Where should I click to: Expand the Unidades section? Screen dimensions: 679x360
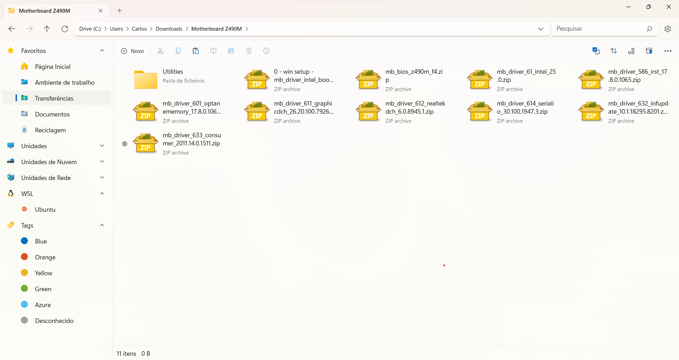point(102,145)
